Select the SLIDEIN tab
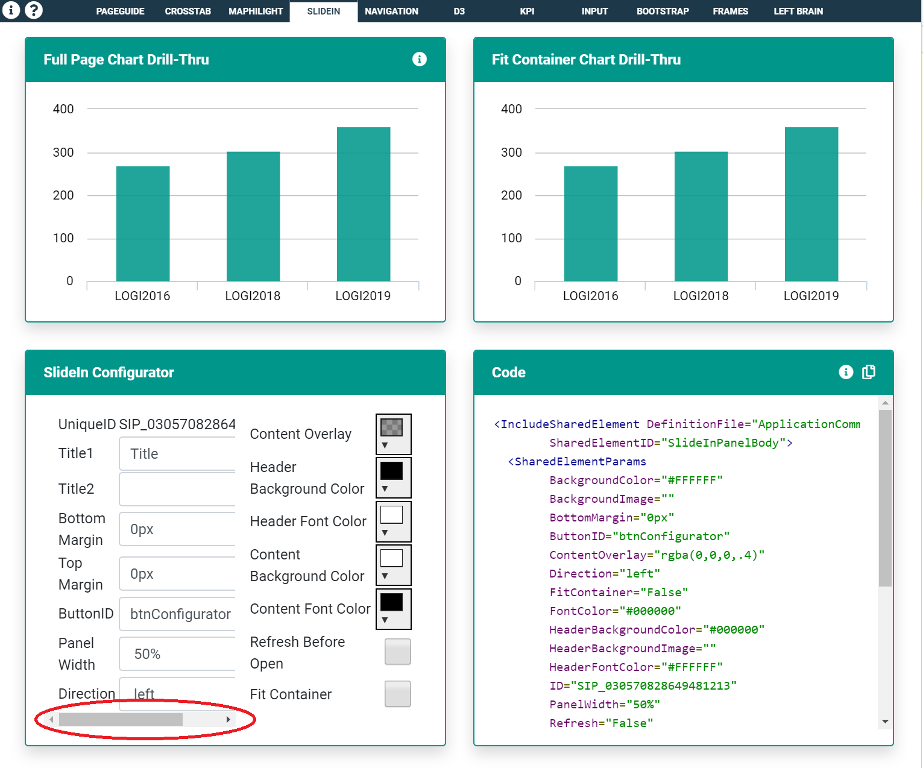923x768 pixels. (324, 11)
